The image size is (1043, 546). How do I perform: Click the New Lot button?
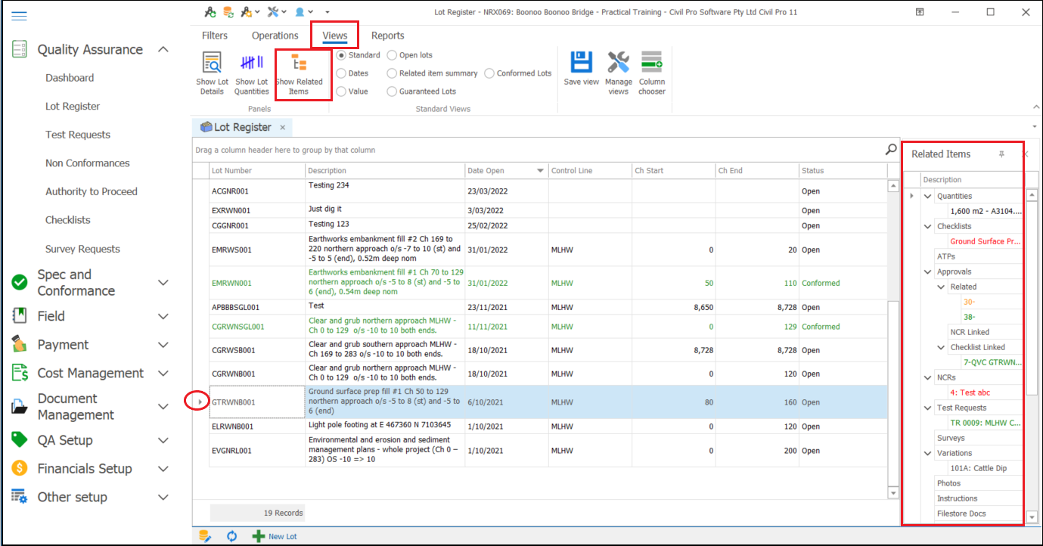pos(275,536)
